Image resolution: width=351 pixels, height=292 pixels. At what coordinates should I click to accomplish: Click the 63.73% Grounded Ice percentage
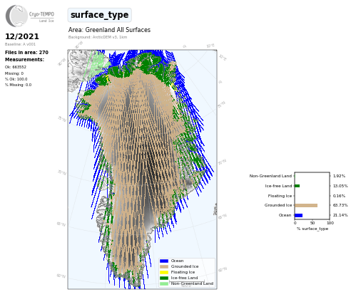point(340,205)
